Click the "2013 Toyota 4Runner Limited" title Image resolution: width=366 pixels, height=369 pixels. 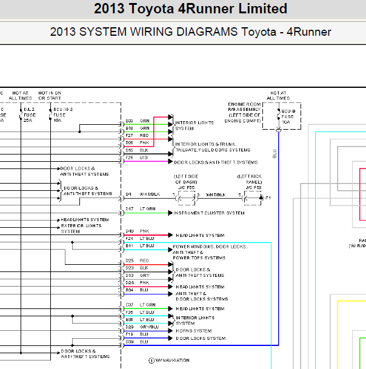(x=190, y=8)
